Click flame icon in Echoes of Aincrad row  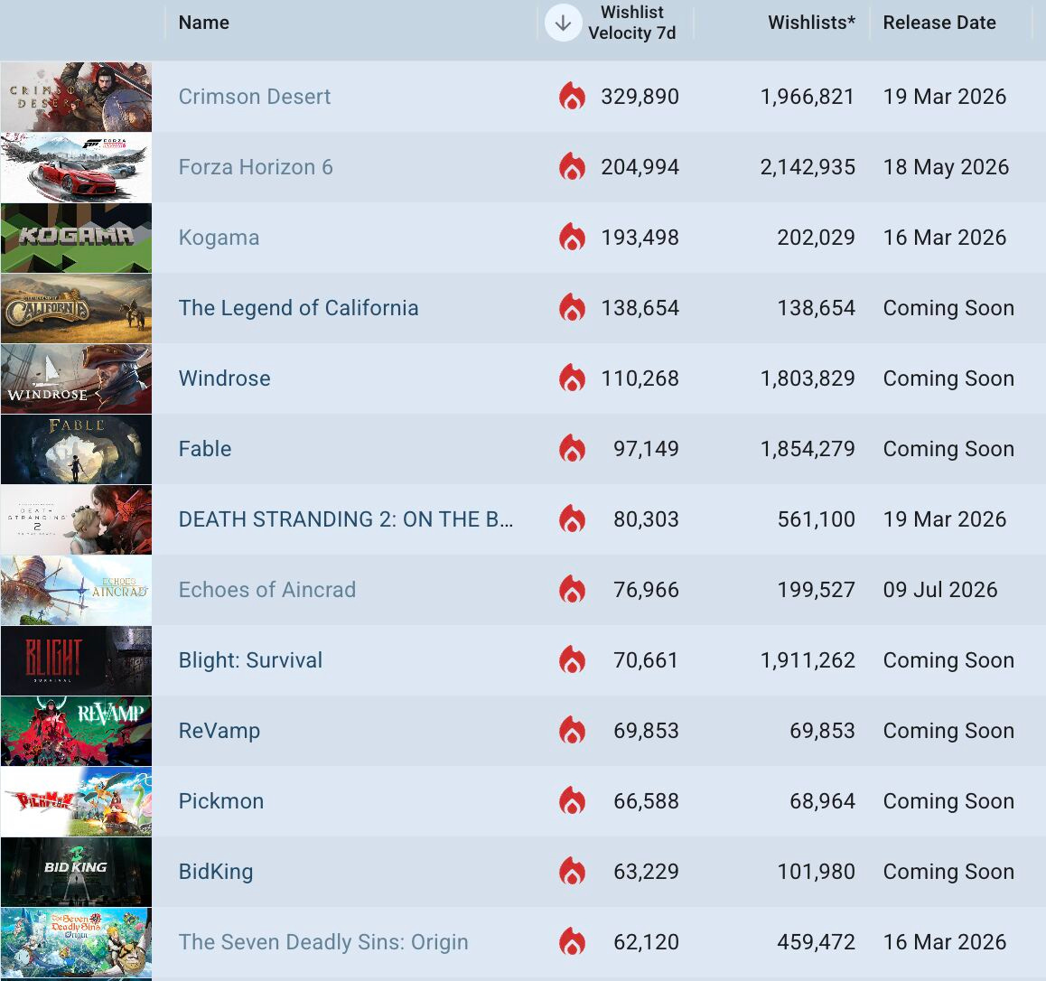[x=573, y=590]
